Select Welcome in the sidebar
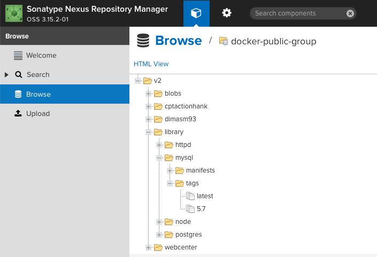 tap(65, 55)
